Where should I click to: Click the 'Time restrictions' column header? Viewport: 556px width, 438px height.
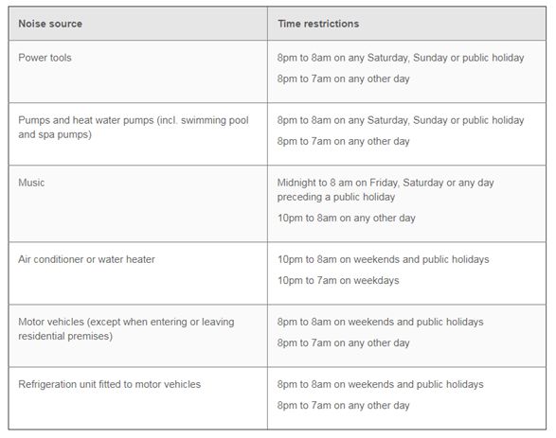318,24
